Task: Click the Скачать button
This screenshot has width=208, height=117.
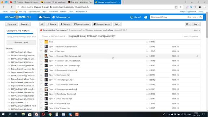Action: (52, 24)
